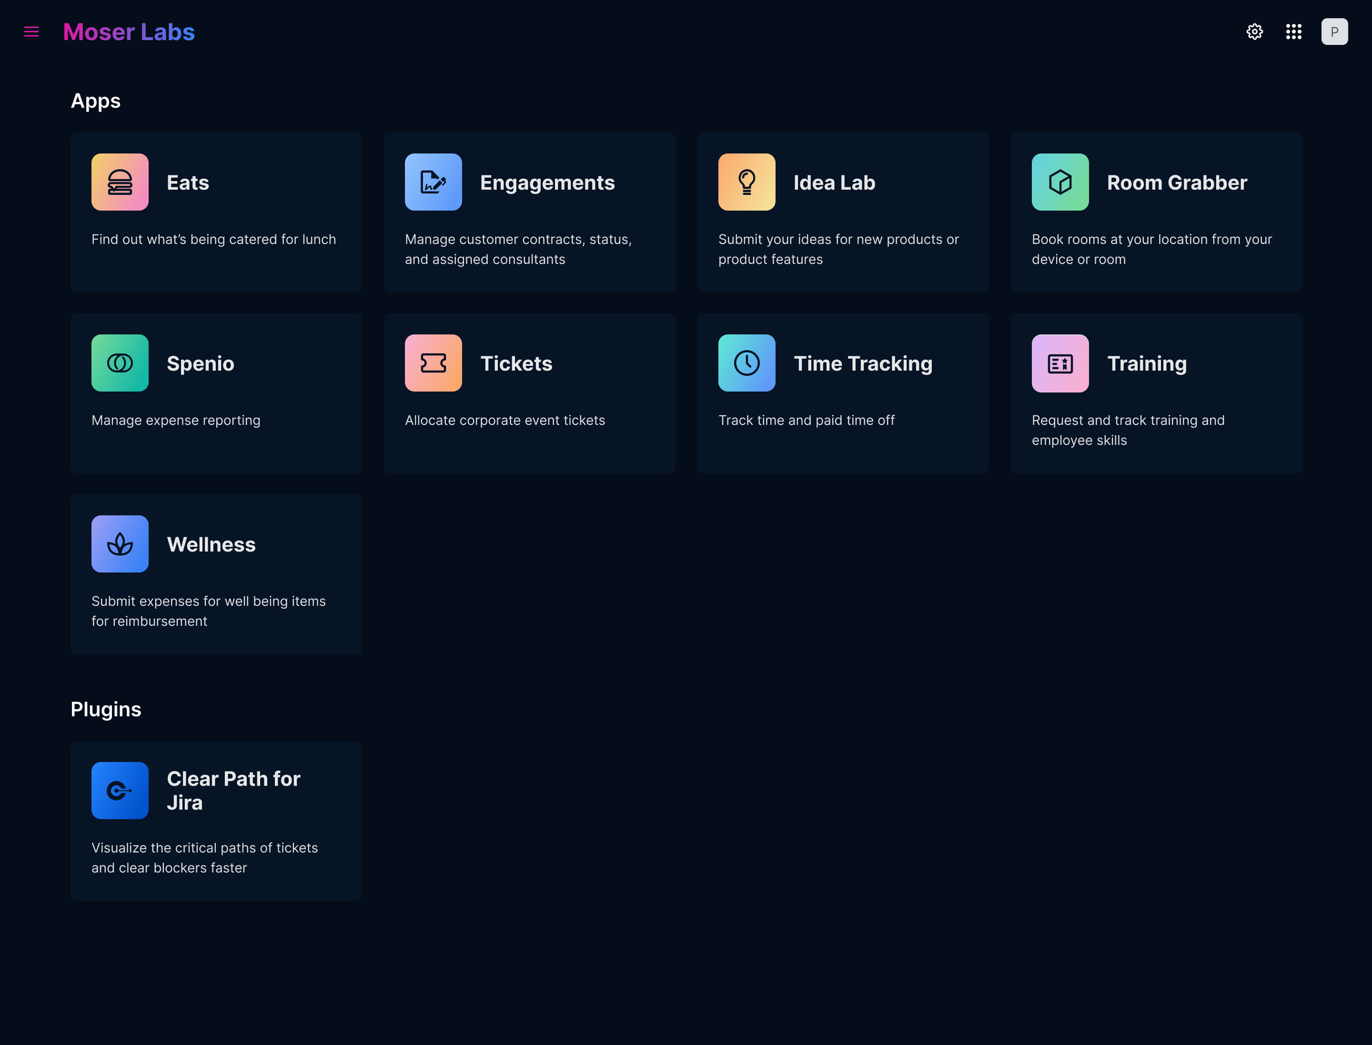
Task: Select the Eats burger icon
Action: (120, 182)
